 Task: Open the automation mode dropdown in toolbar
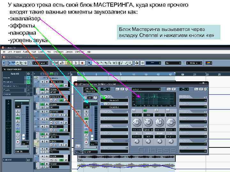[x=41, y=63]
